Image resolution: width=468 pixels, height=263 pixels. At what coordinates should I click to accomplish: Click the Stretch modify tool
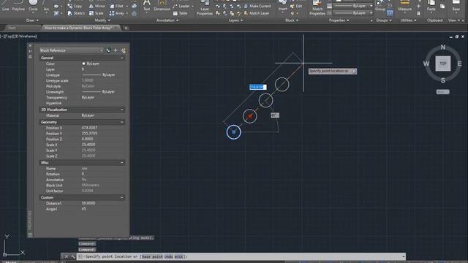[x=76, y=13]
